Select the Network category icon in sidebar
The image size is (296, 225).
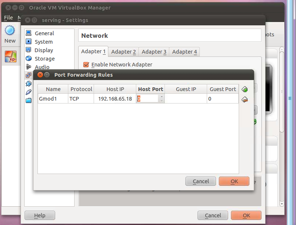point(29,75)
